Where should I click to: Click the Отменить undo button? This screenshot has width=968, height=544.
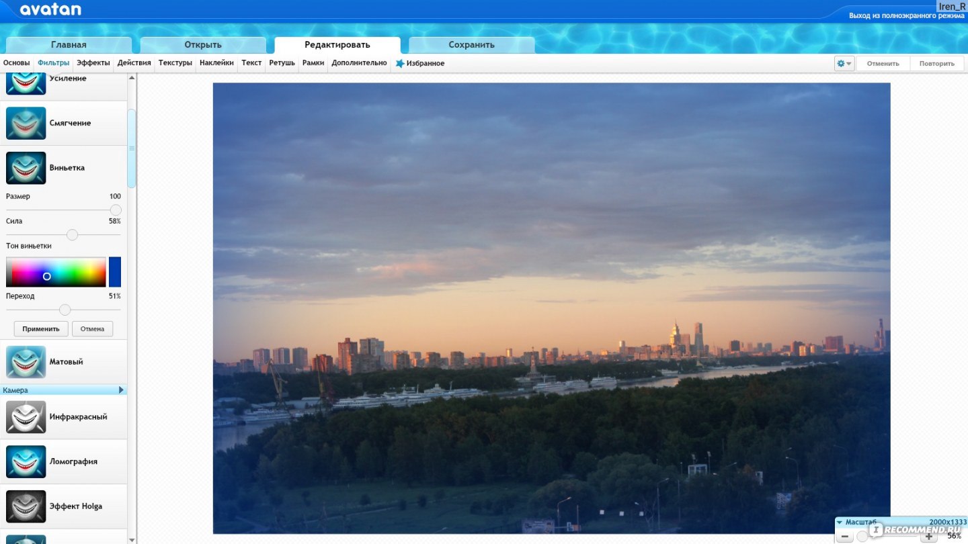pyautogui.click(x=883, y=64)
